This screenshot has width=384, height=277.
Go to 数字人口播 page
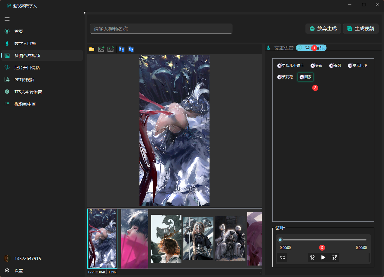pos(42,43)
